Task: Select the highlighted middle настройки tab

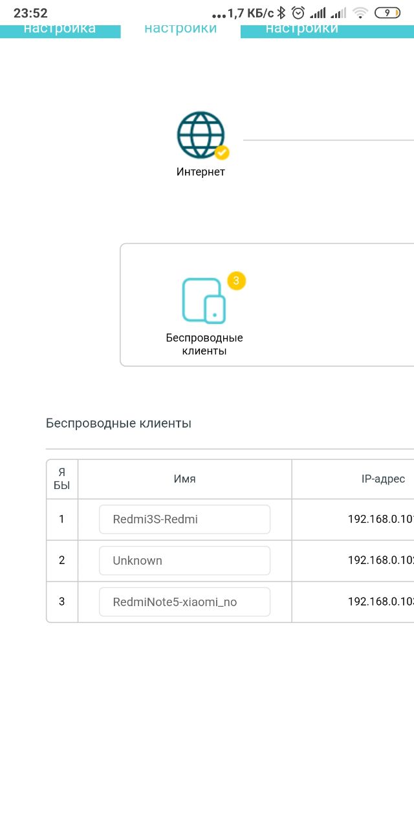Action: point(180,30)
